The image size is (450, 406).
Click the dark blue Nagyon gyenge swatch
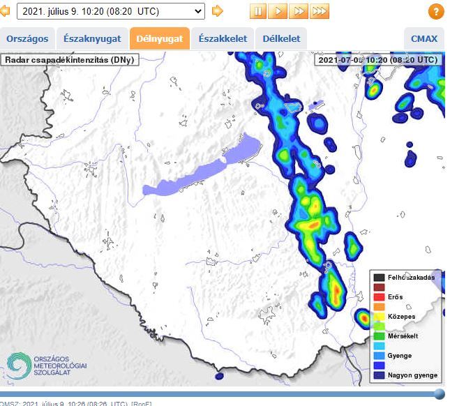point(379,375)
